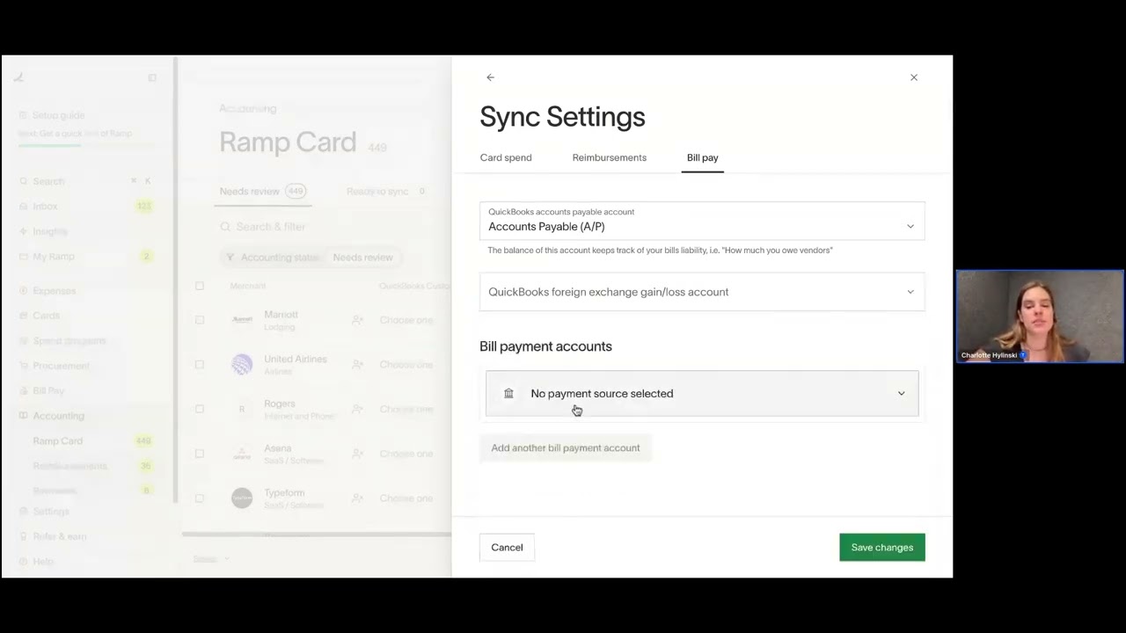Screen dimensions: 1126x633
Task: Open Procurement via its cart icon
Action: click(24, 366)
